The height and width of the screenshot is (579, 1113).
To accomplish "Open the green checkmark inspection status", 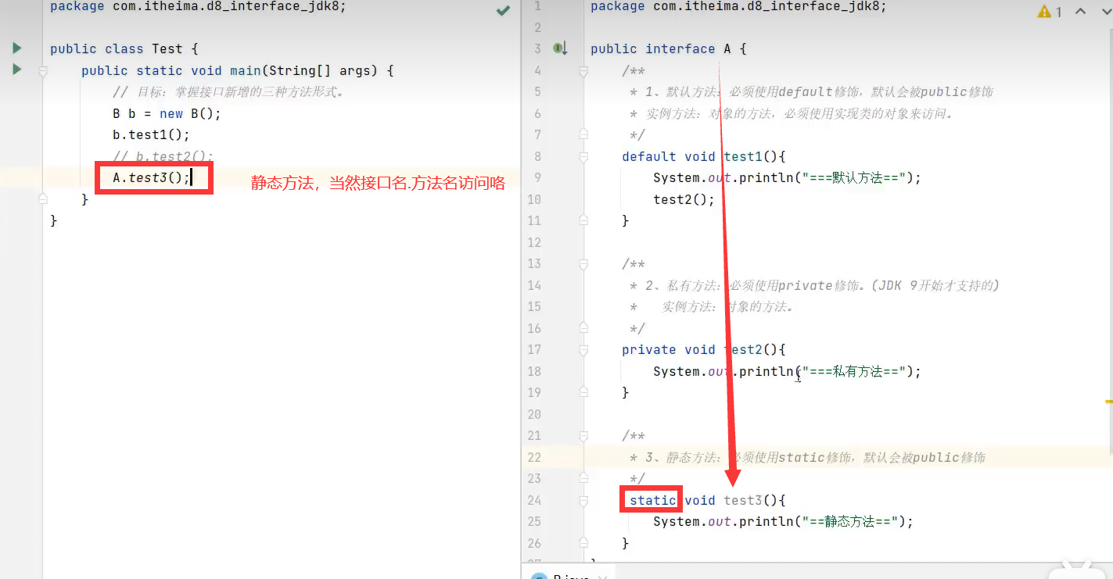I will tap(503, 11).
